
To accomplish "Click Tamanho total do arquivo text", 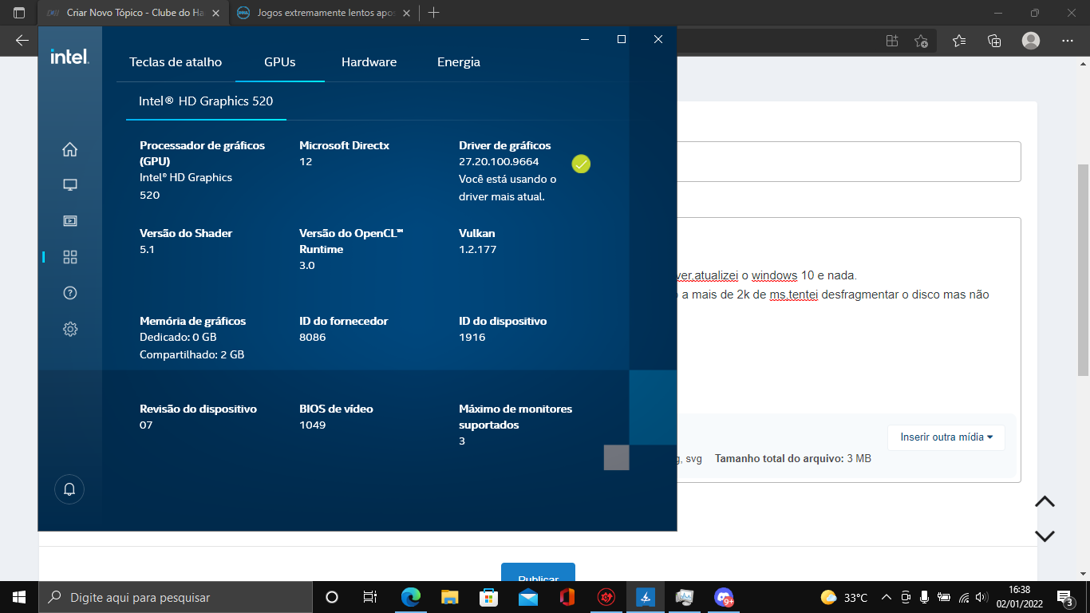I will pyautogui.click(x=779, y=459).
